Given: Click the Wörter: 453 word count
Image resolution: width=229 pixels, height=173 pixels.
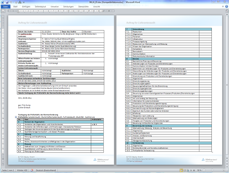Looking at the screenshot, I should (22, 170).
